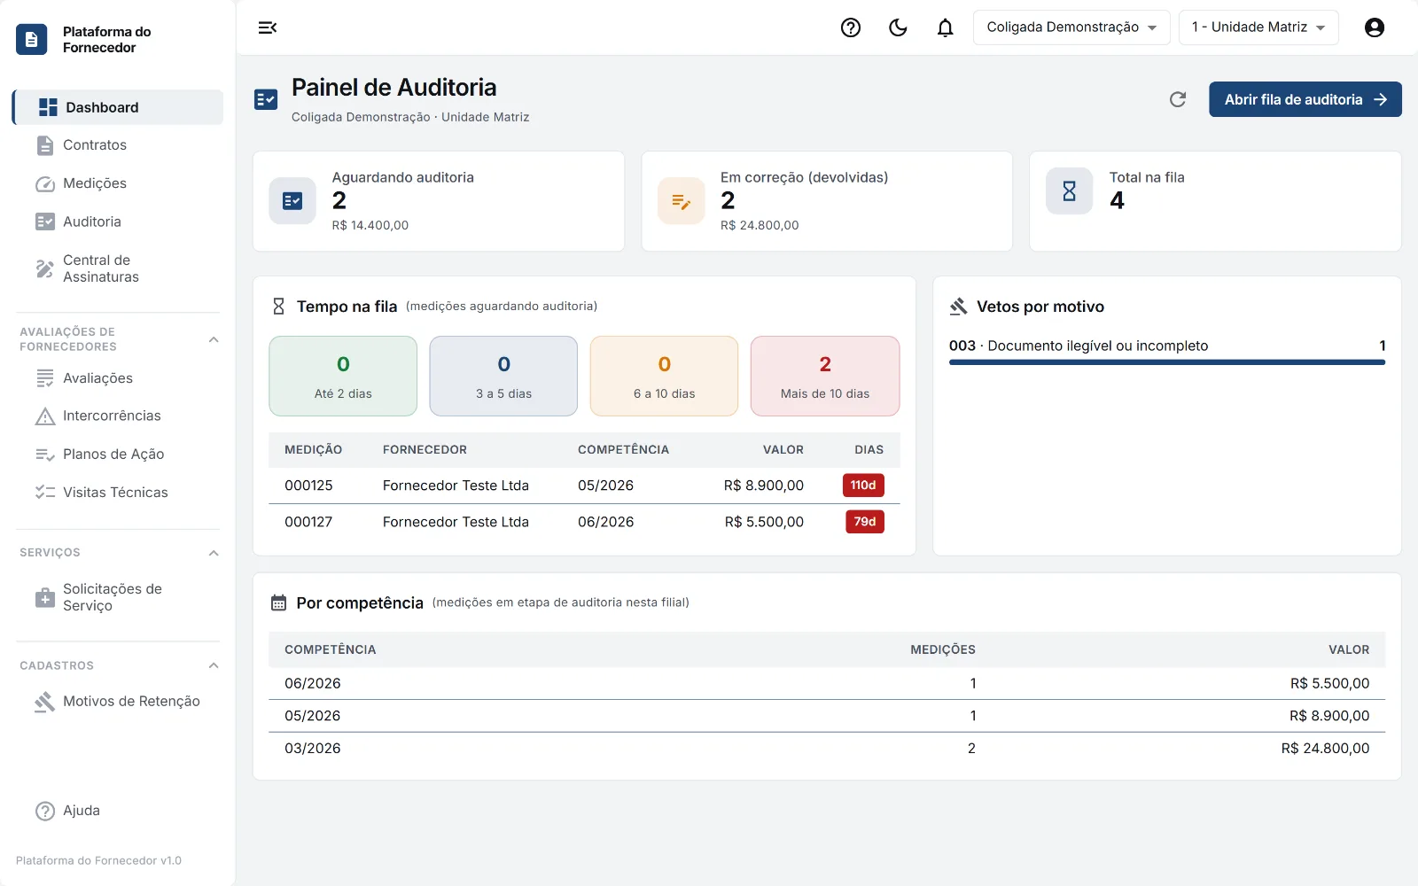Collapse the Serviços section chevron
The image size is (1418, 886).
pyautogui.click(x=214, y=553)
